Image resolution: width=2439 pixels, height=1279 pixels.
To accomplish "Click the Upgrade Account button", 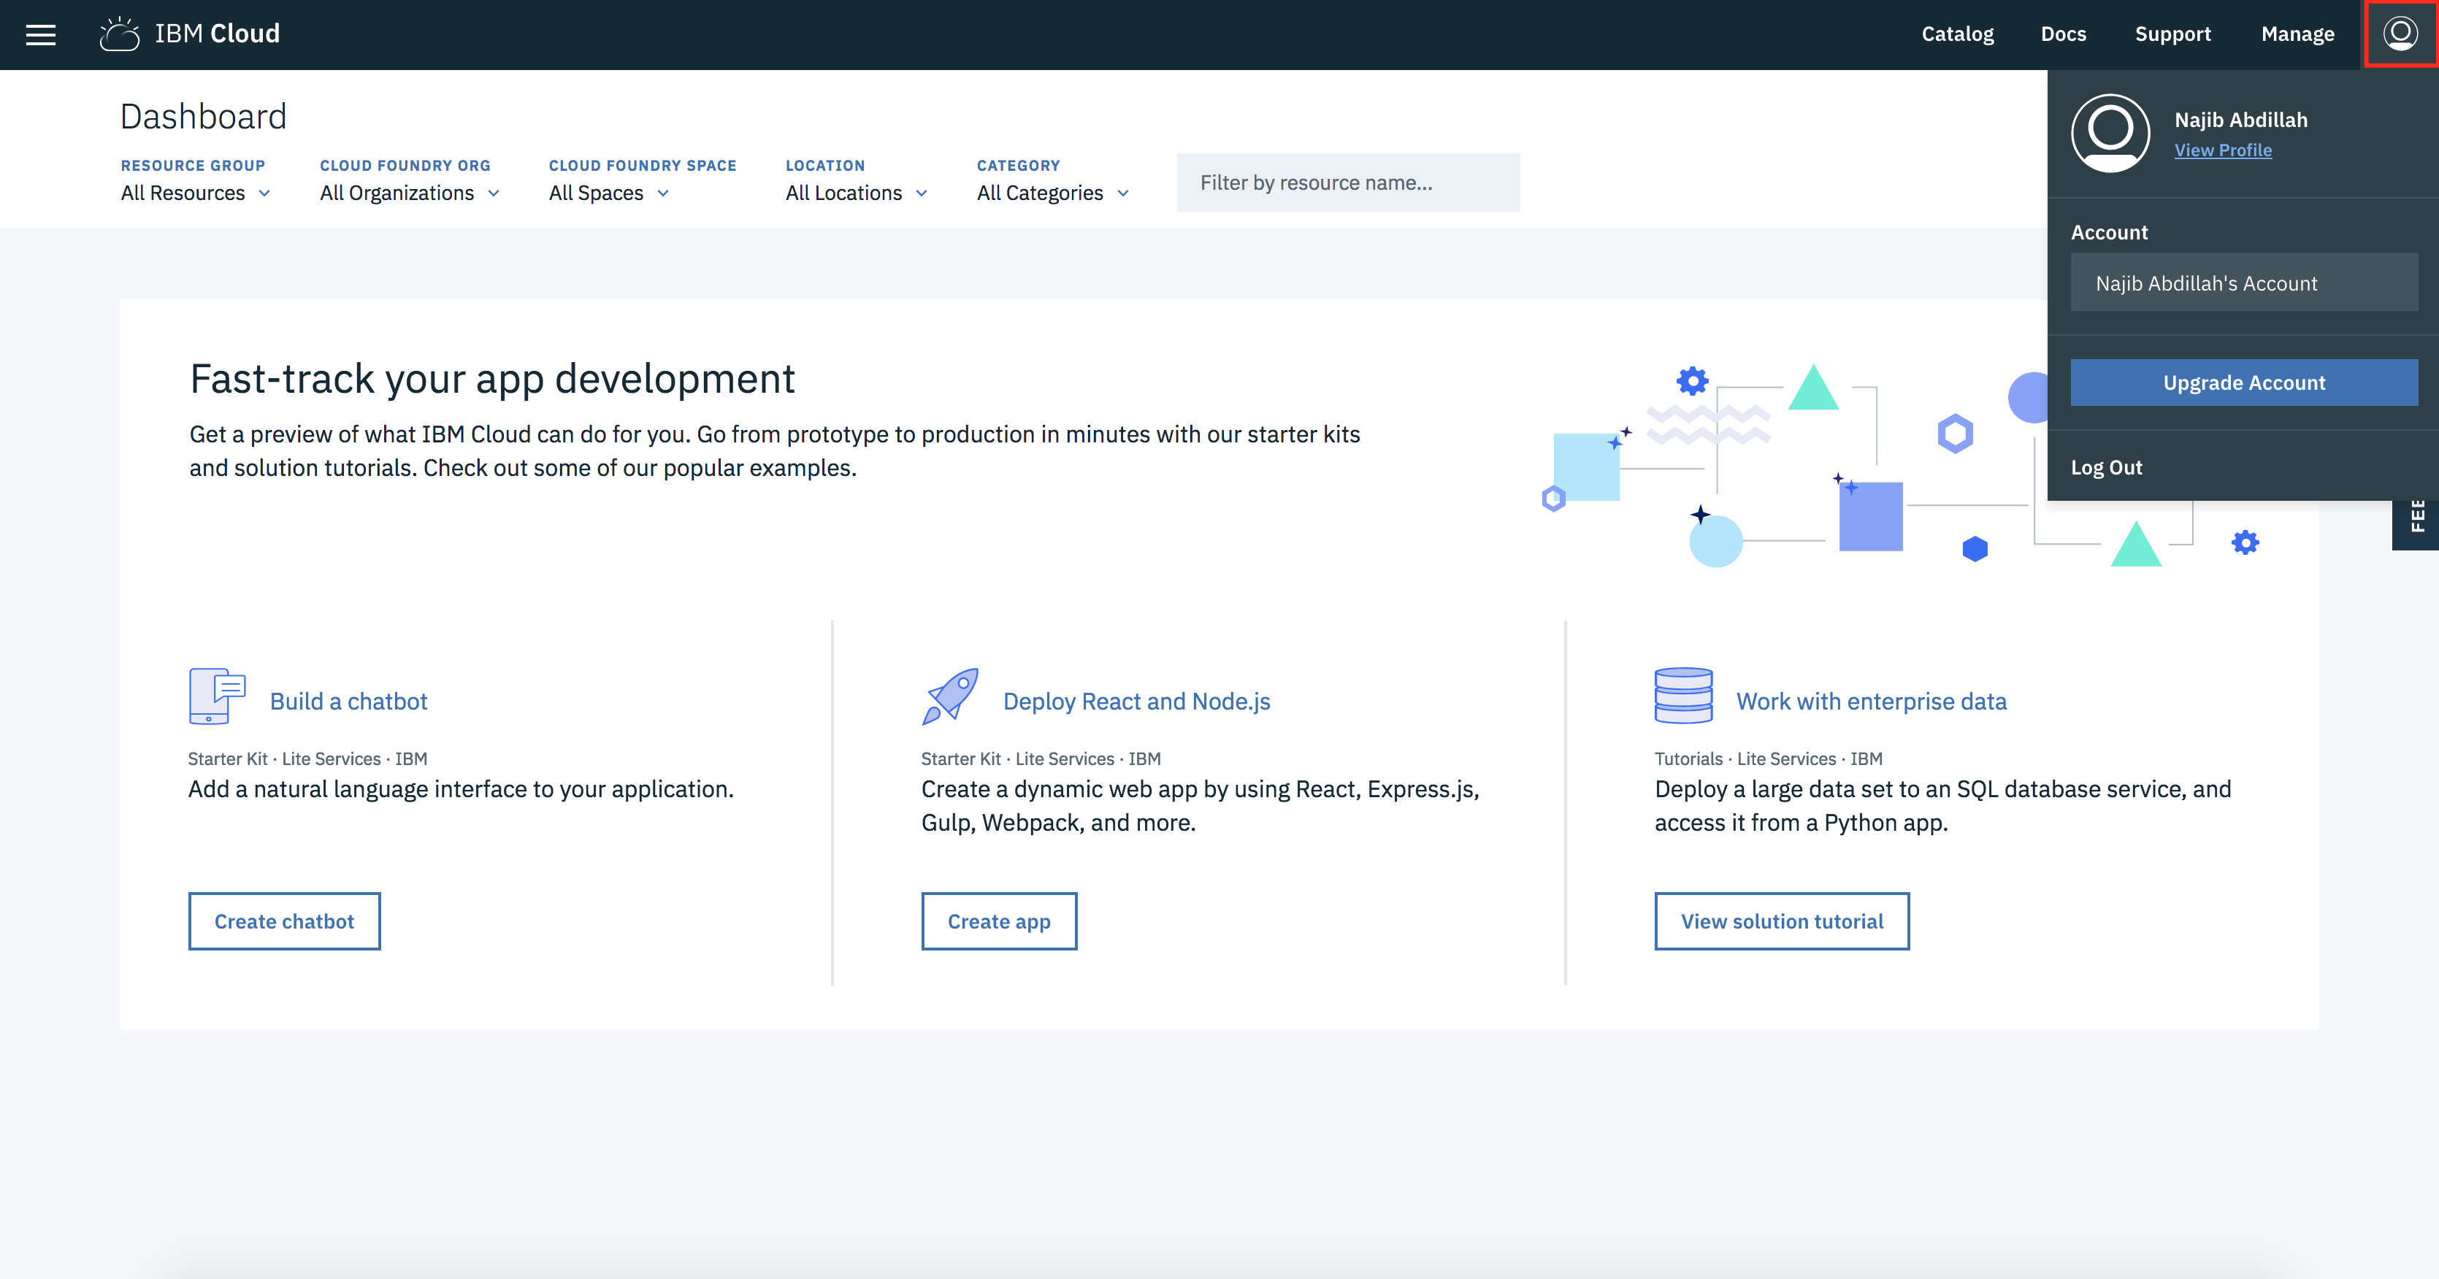I will [2244, 383].
